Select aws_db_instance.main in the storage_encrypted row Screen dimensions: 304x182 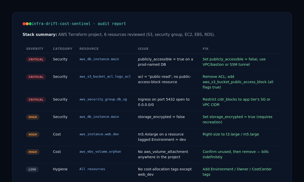tap(99, 117)
